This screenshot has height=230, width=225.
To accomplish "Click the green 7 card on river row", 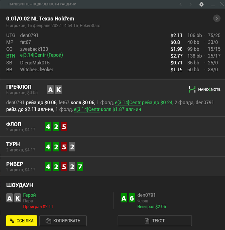I will click(80, 167).
